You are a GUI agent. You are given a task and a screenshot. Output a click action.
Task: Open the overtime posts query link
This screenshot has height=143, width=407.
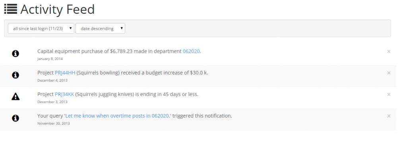[x=118, y=116]
